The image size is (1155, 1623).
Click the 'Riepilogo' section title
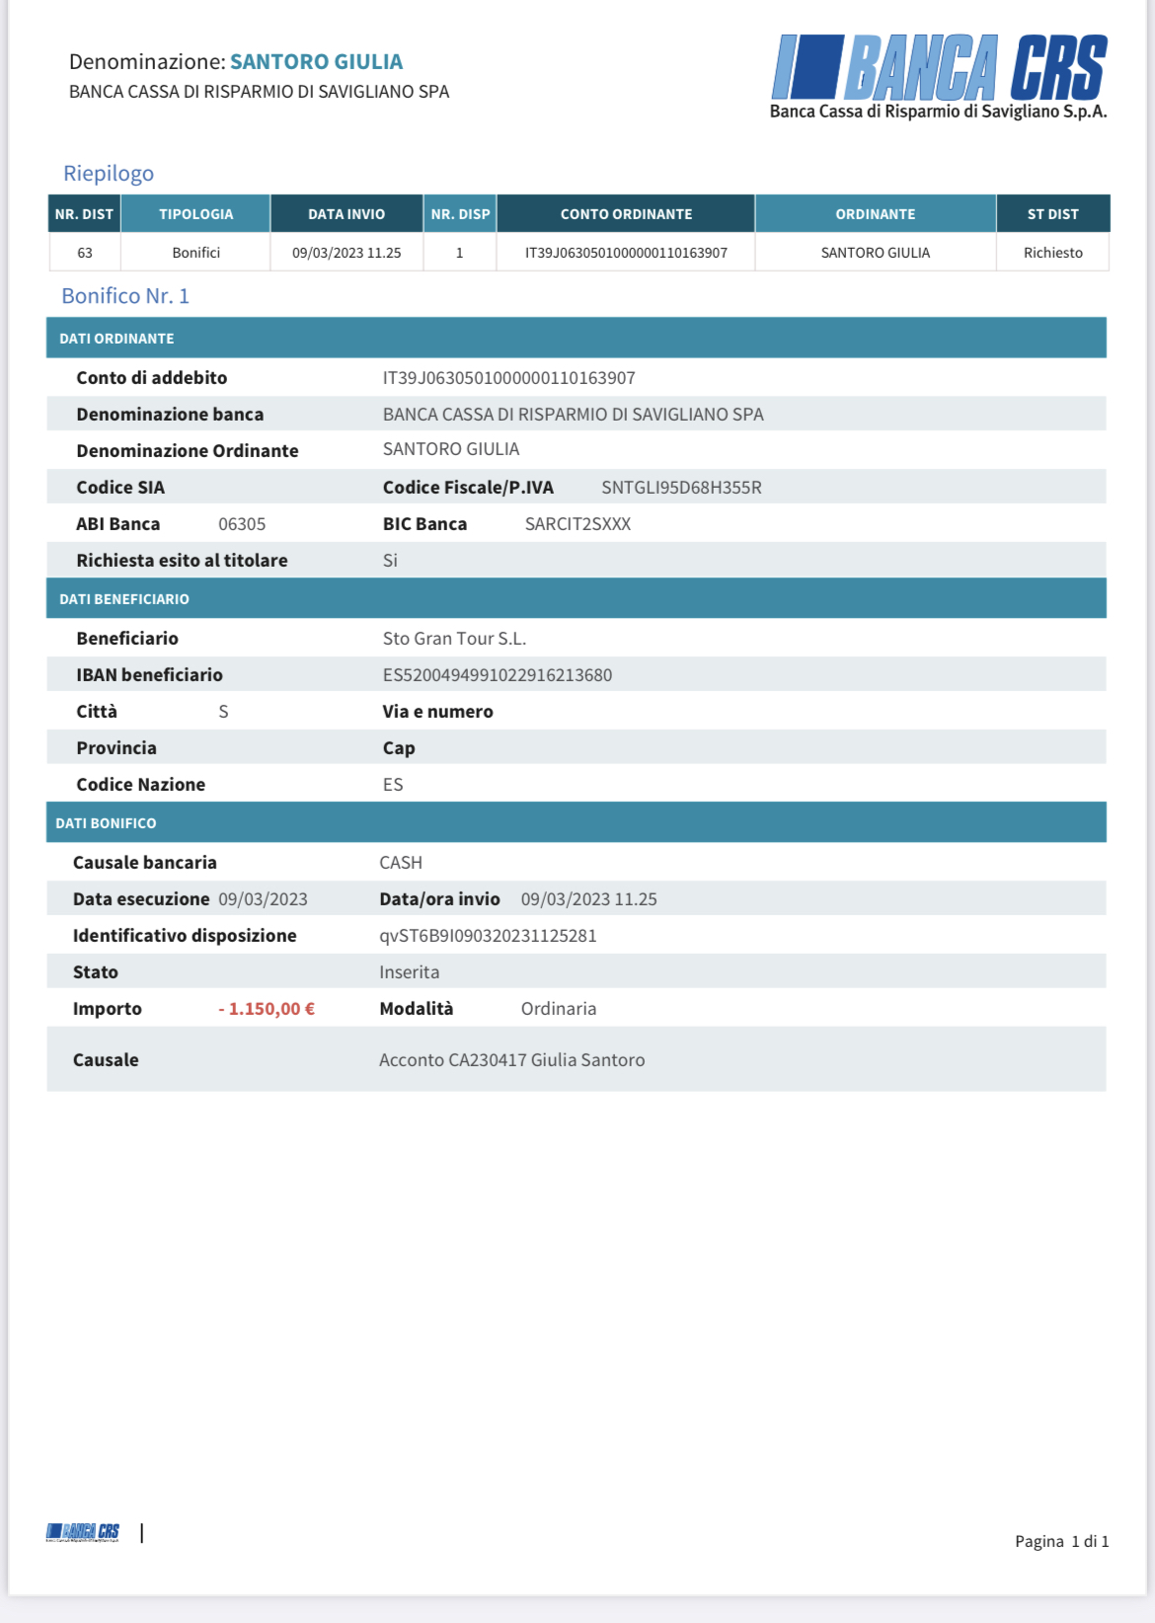point(109,173)
